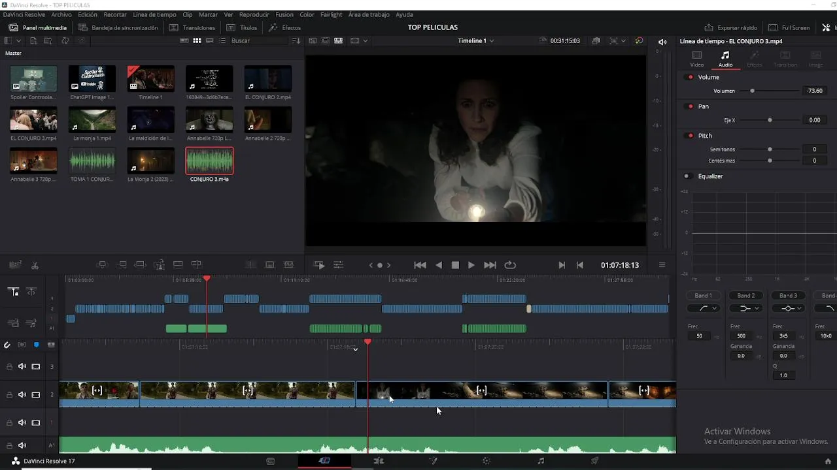This screenshot has height=470, width=837.
Task: Open the Transiciones panel
Action: point(192,28)
